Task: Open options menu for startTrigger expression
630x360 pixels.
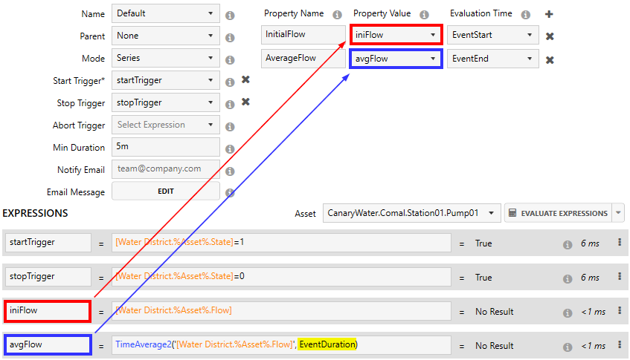Action: (x=620, y=242)
